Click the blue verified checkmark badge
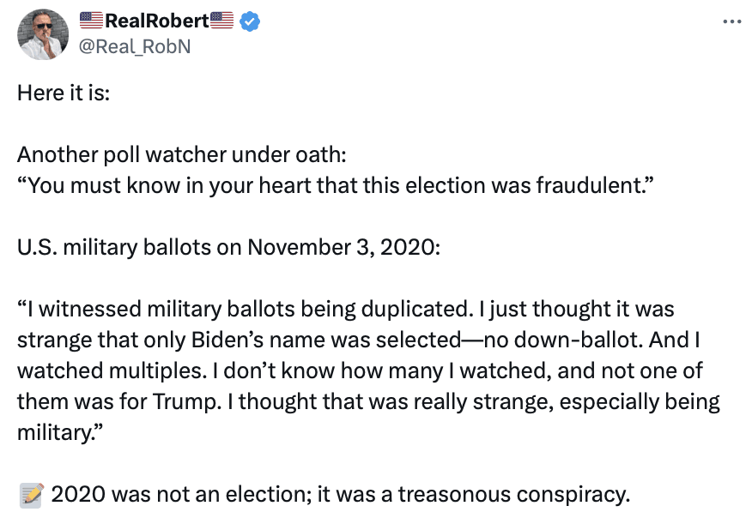 click(249, 21)
